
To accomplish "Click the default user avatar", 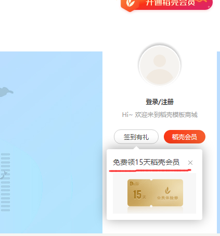I will coord(160,65).
